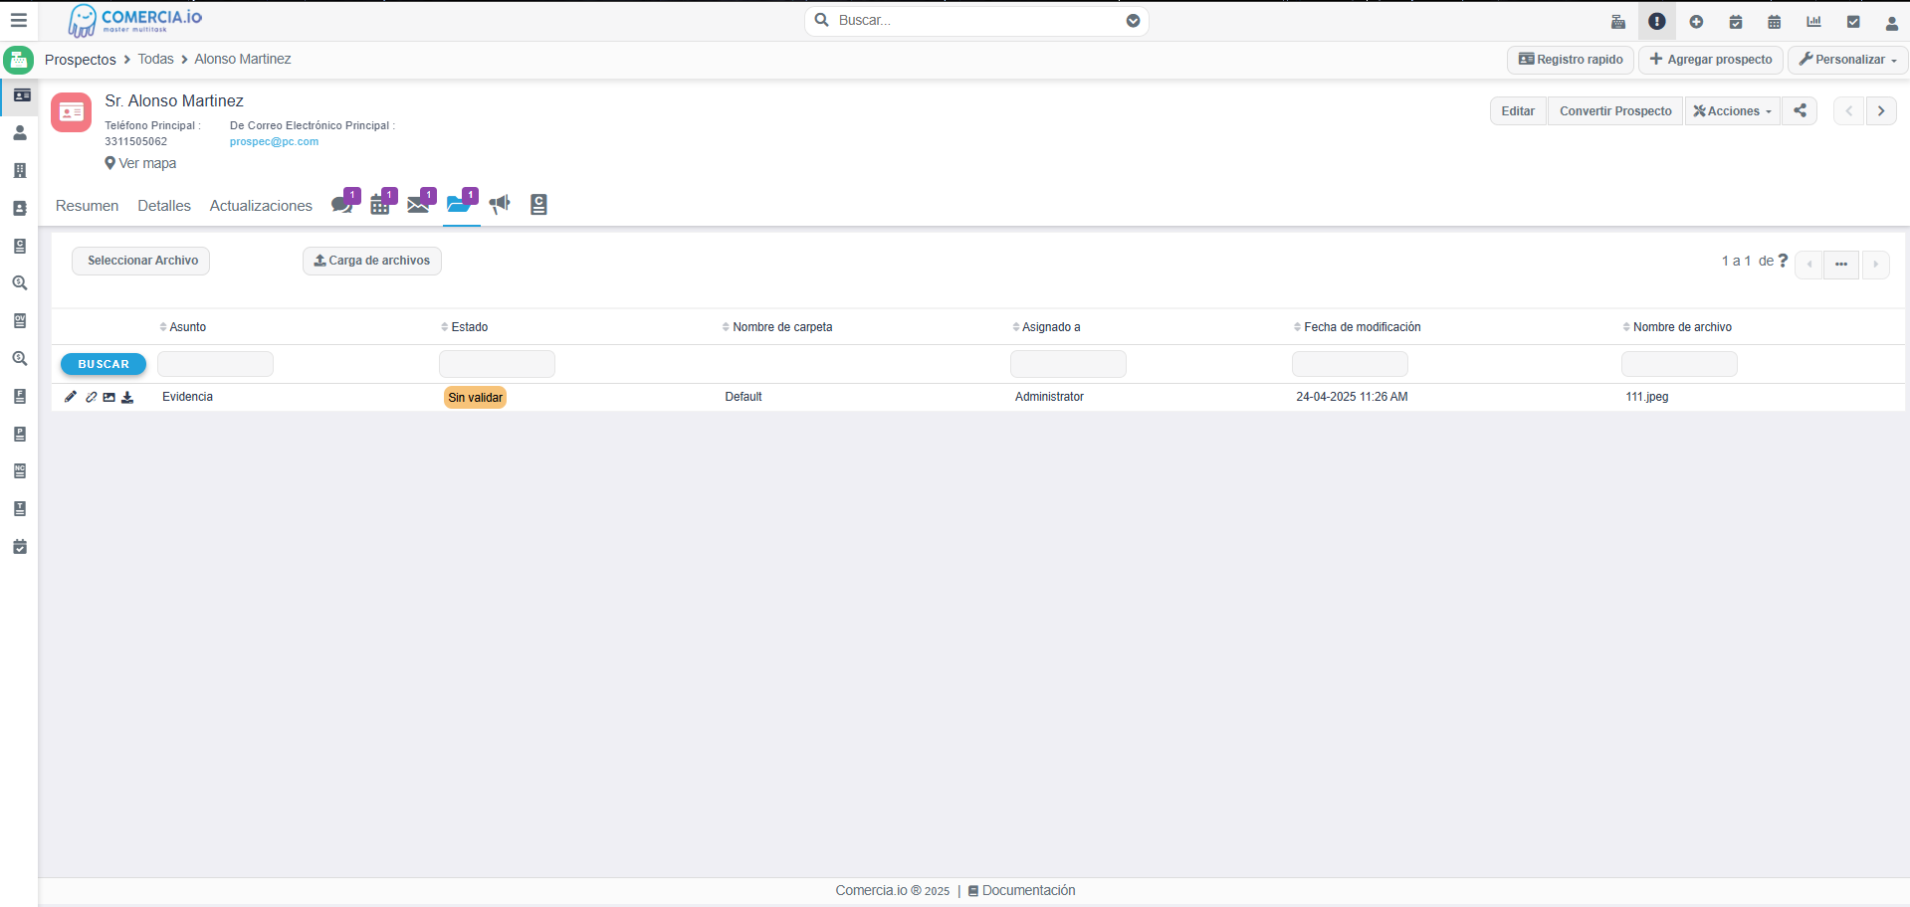1910x907 pixels.
Task: Switch to the Detalles tab
Action: 164,206
